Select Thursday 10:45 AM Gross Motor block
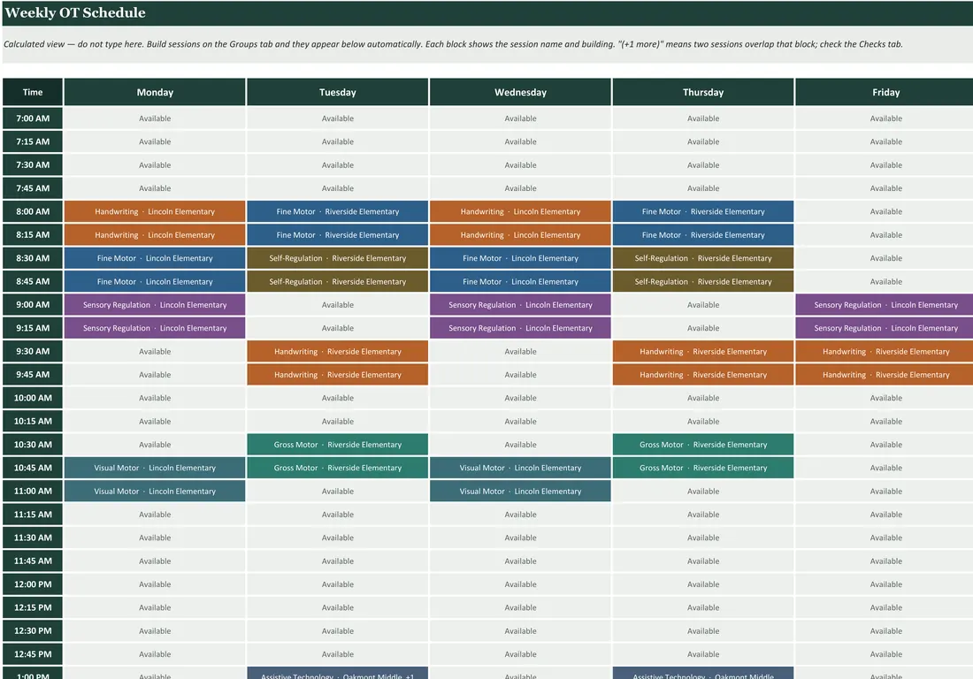Image resolution: width=973 pixels, height=679 pixels. click(x=703, y=468)
